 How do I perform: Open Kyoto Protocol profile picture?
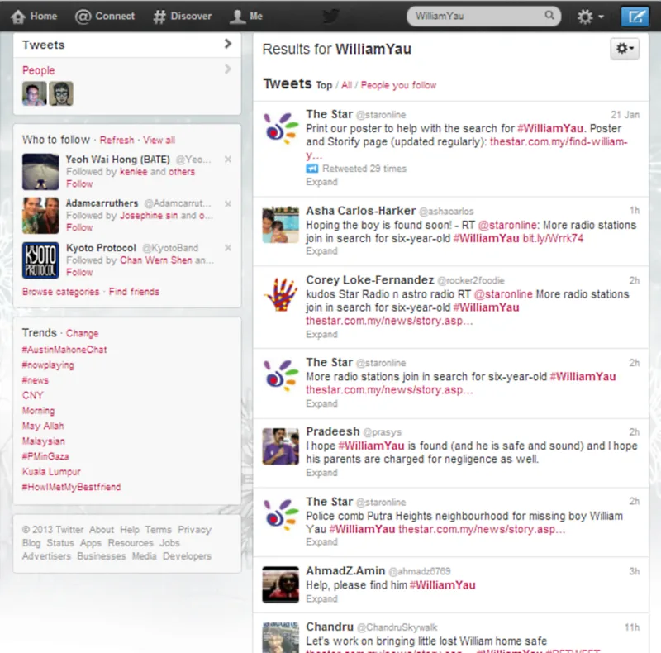pyautogui.click(x=40, y=260)
